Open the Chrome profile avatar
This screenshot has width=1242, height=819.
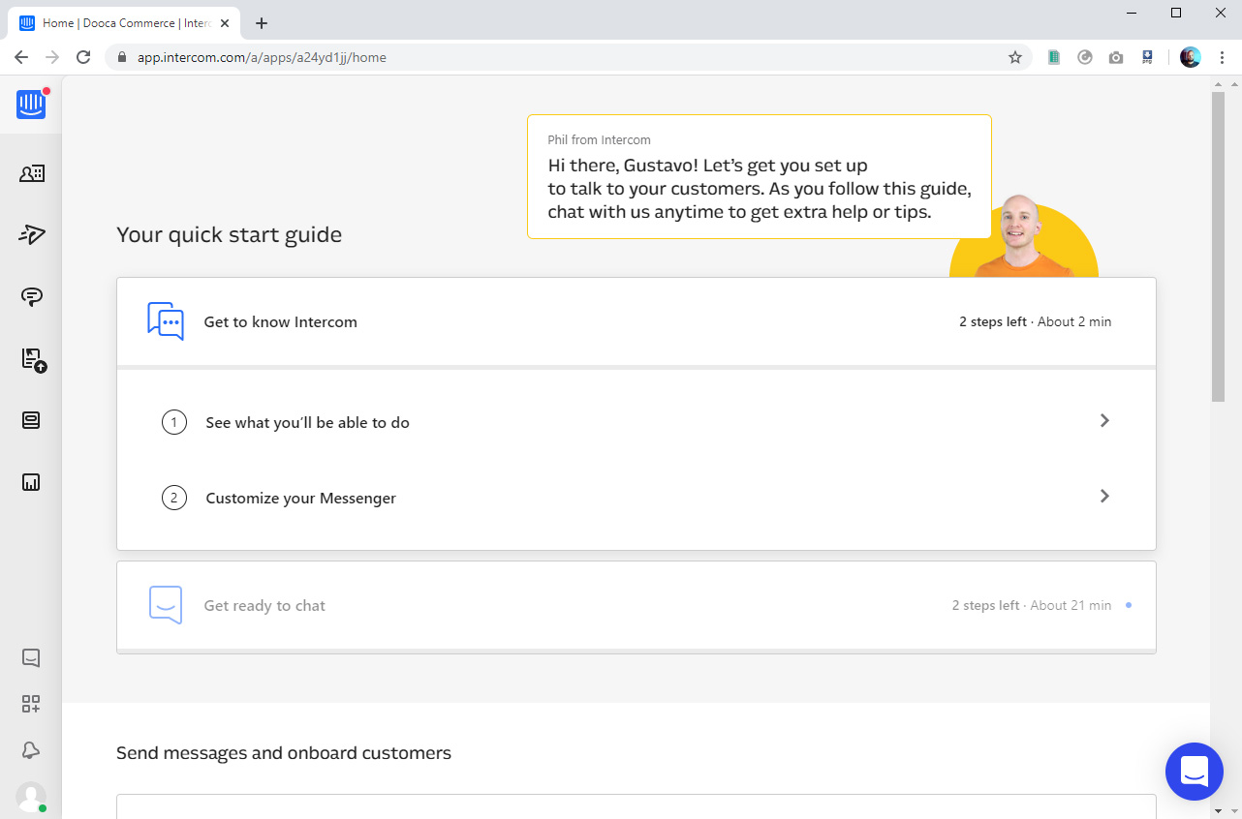[1191, 57]
